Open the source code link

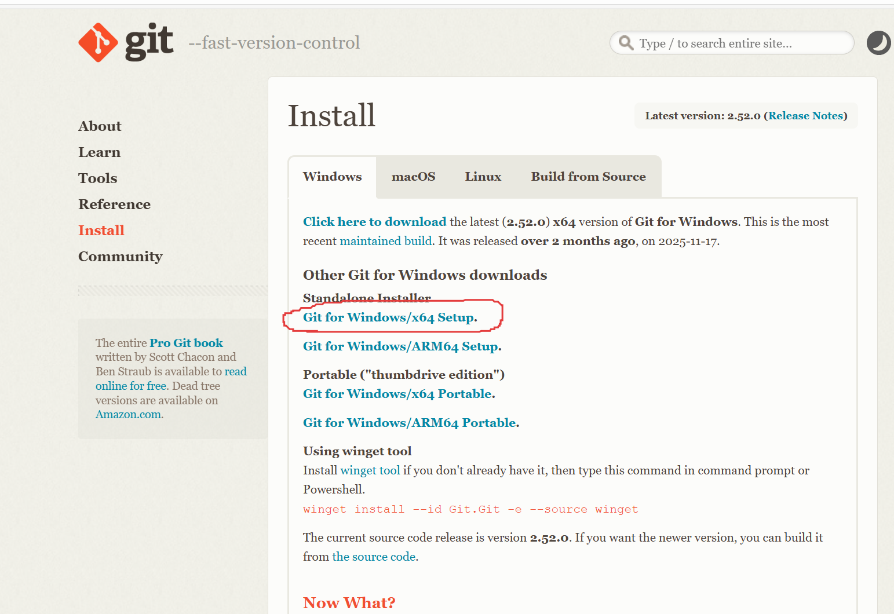click(374, 557)
